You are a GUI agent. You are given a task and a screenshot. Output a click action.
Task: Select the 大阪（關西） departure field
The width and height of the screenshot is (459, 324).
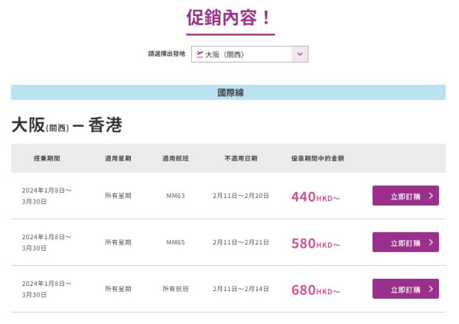[x=241, y=54]
